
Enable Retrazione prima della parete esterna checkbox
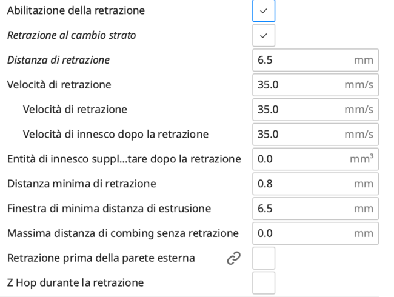[x=264, y=258]
